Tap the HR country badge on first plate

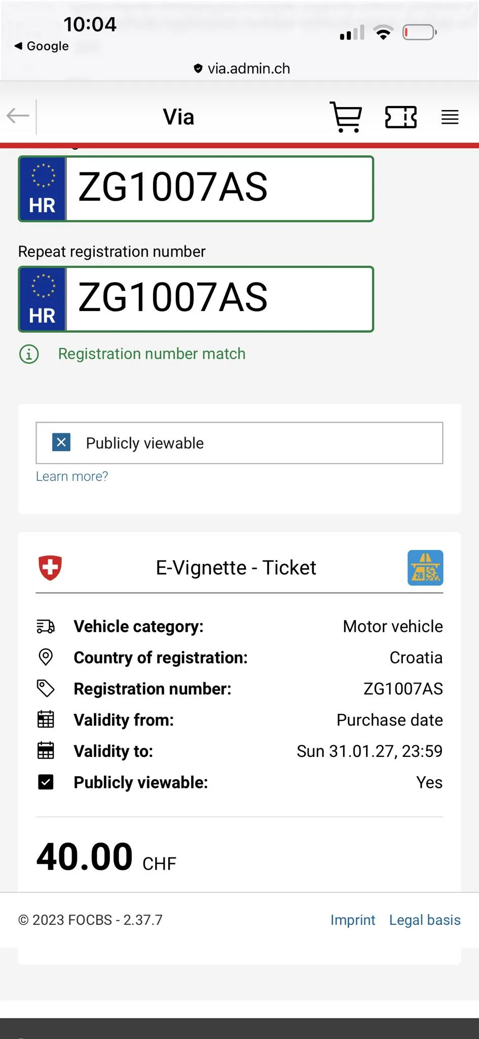[43, 189]
